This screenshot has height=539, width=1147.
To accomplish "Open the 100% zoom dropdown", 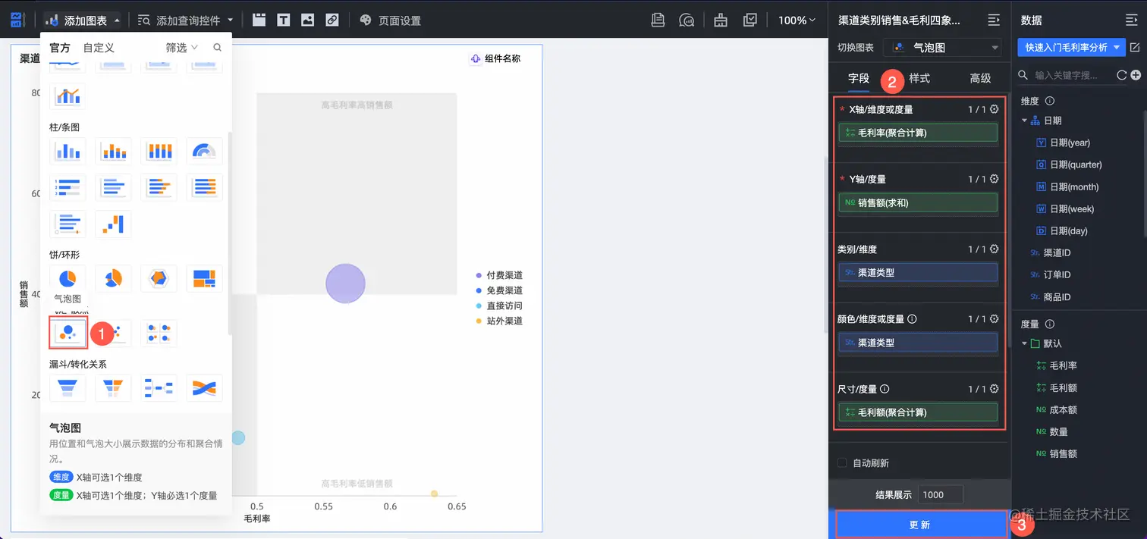I will coord(797,20).
